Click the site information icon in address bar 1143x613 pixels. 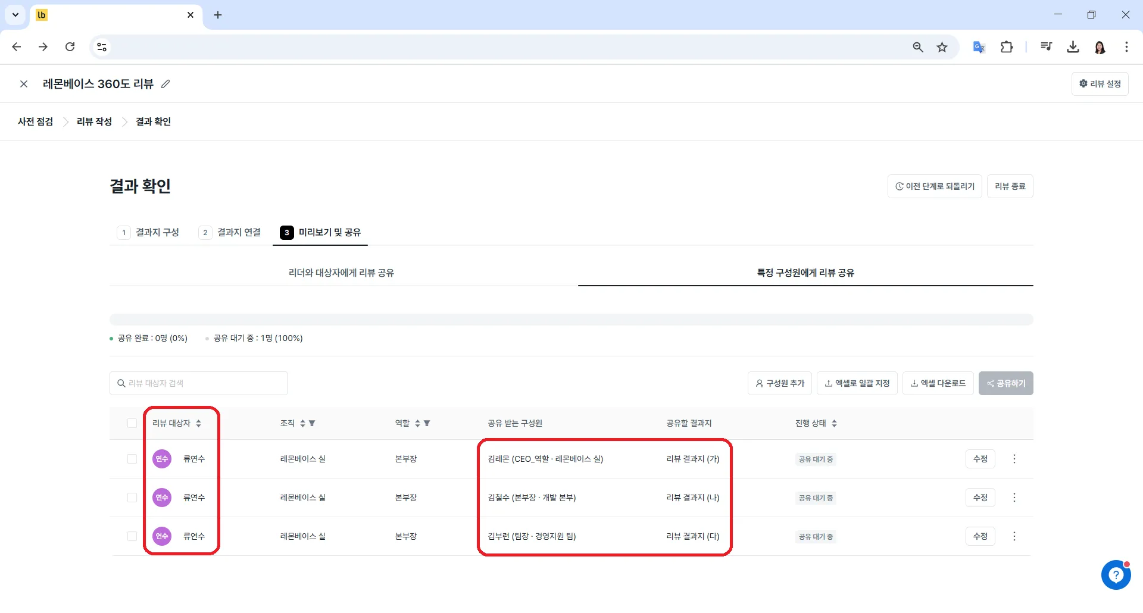click(x=102, y=47)
